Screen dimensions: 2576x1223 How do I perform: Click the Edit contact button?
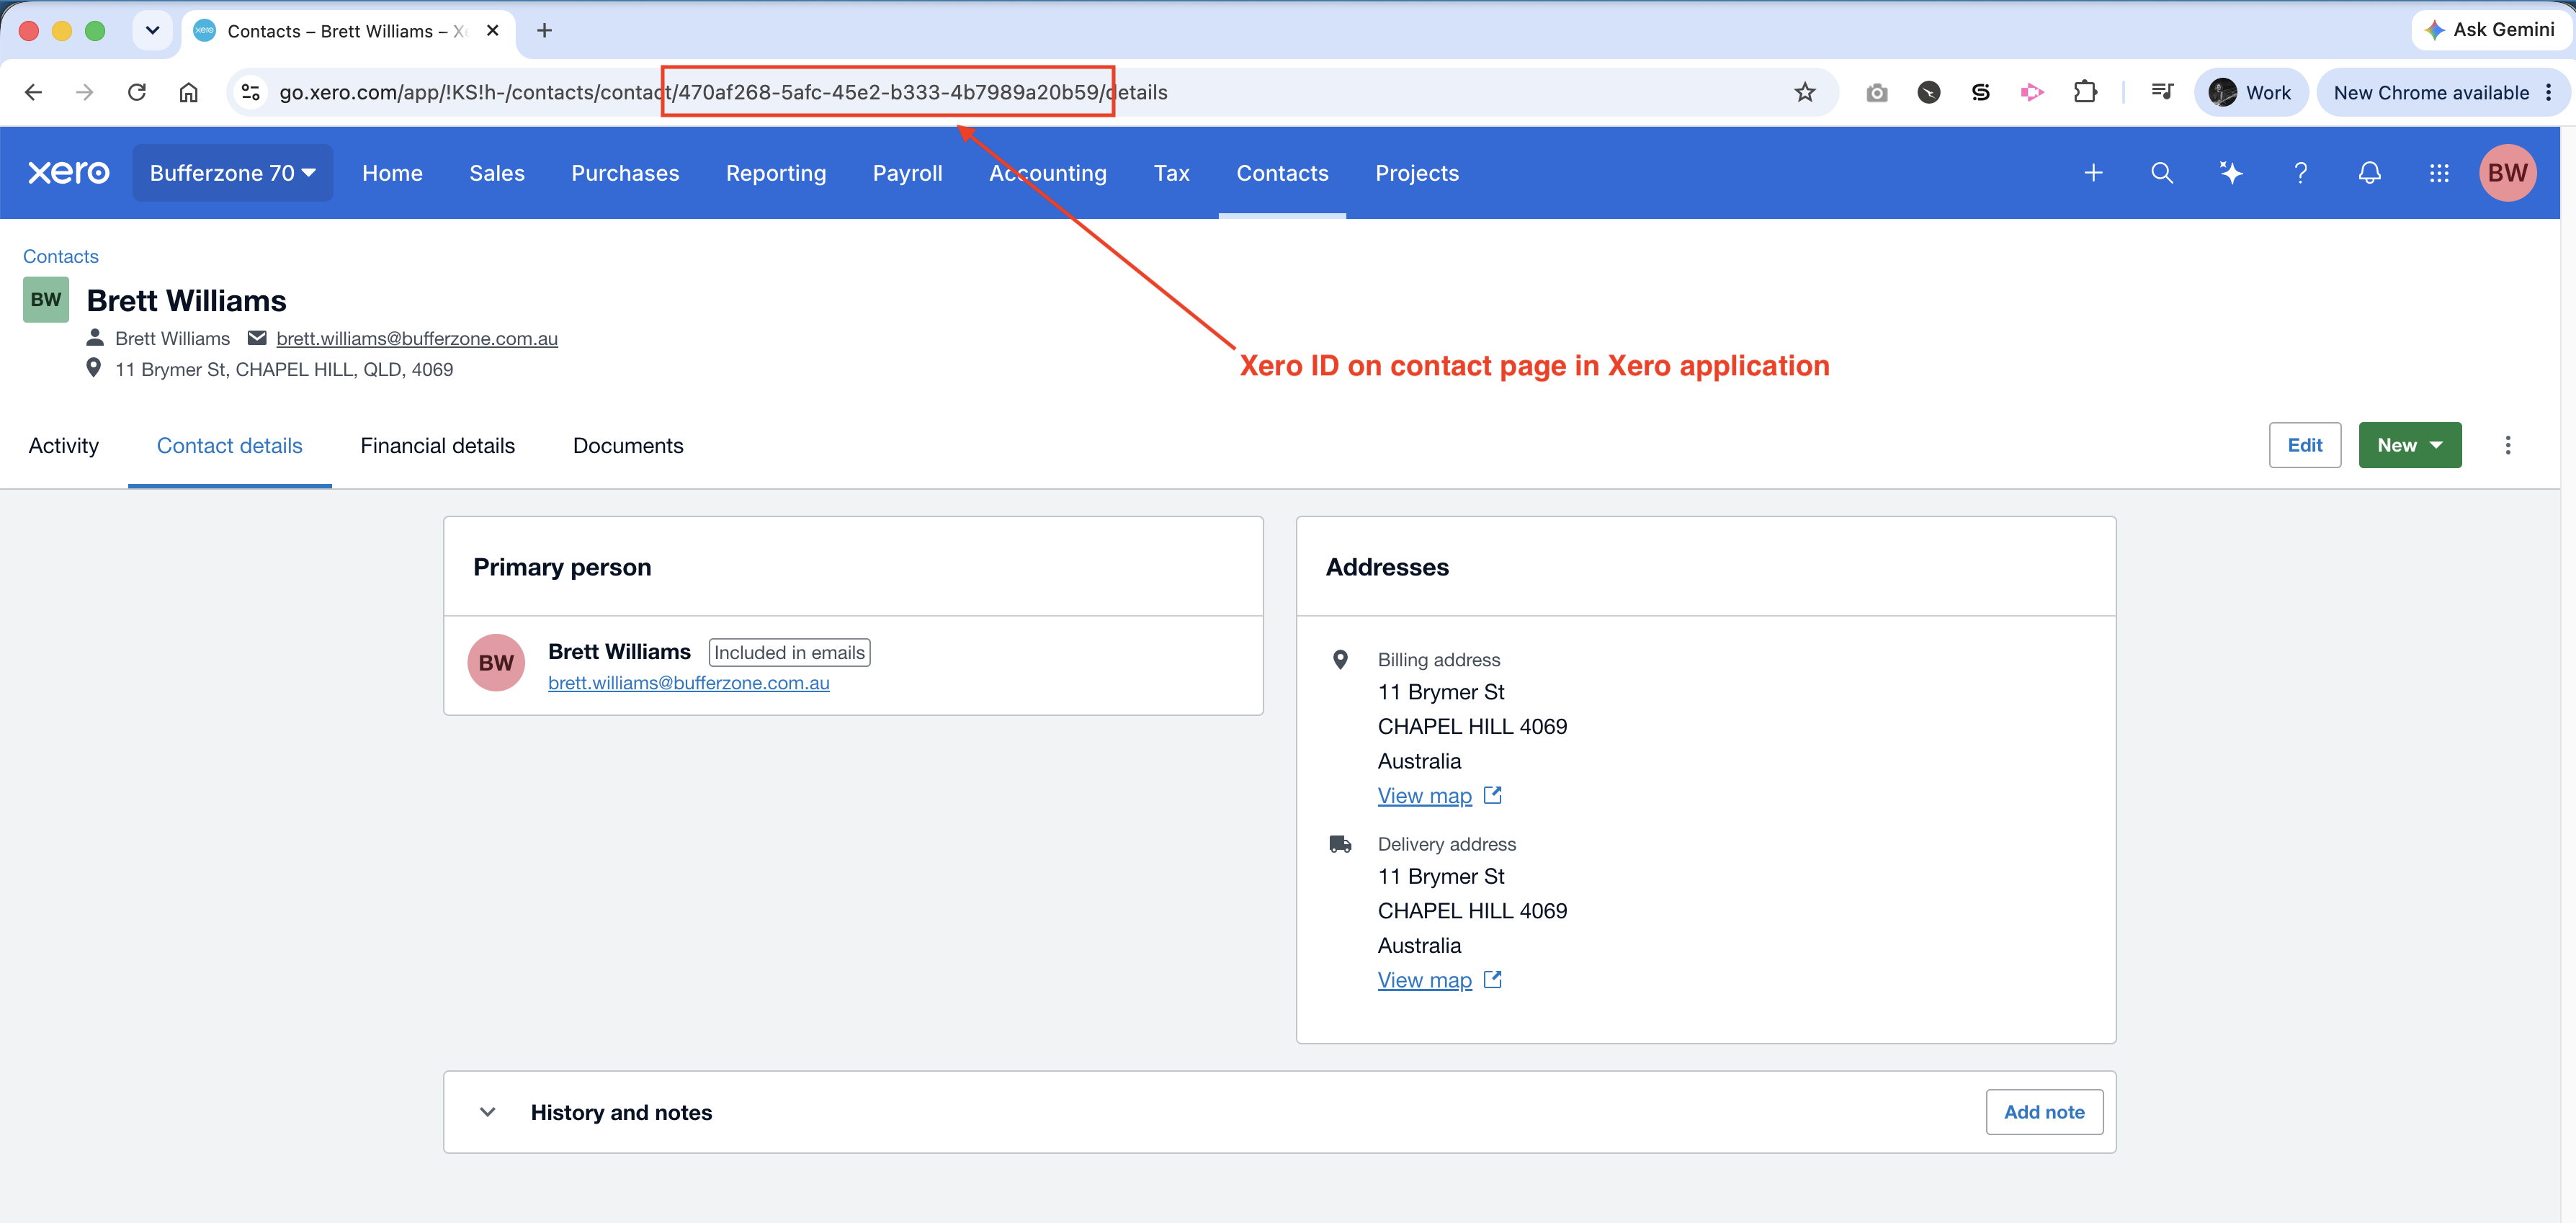2305,445
